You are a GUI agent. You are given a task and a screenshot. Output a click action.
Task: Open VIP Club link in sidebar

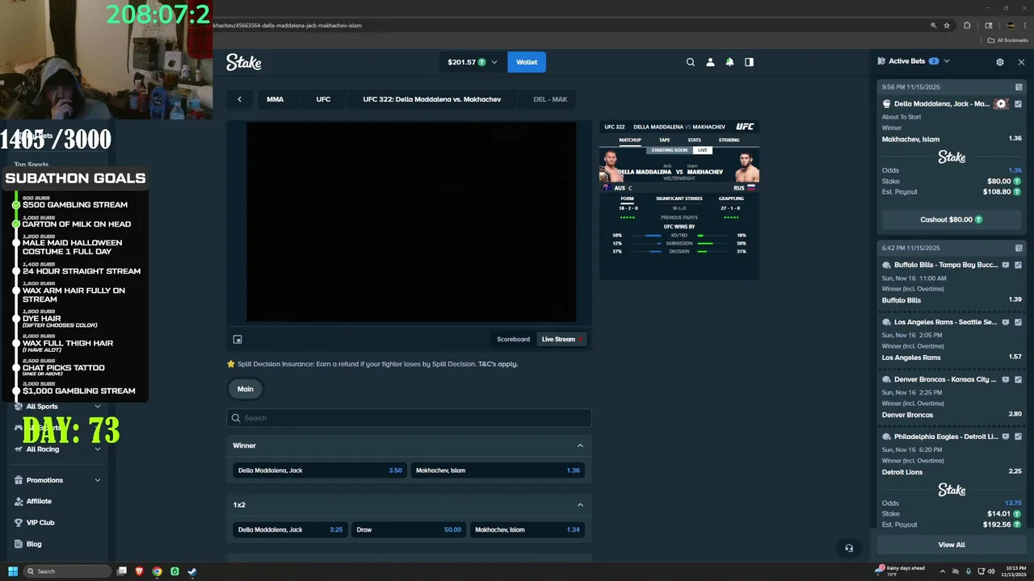pos(40,523)
